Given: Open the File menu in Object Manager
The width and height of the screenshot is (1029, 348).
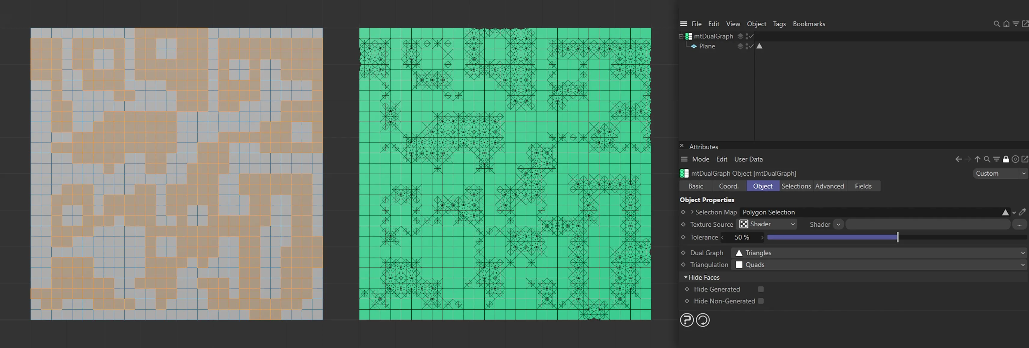Looking at the screenshot, I should coord(697,23).
